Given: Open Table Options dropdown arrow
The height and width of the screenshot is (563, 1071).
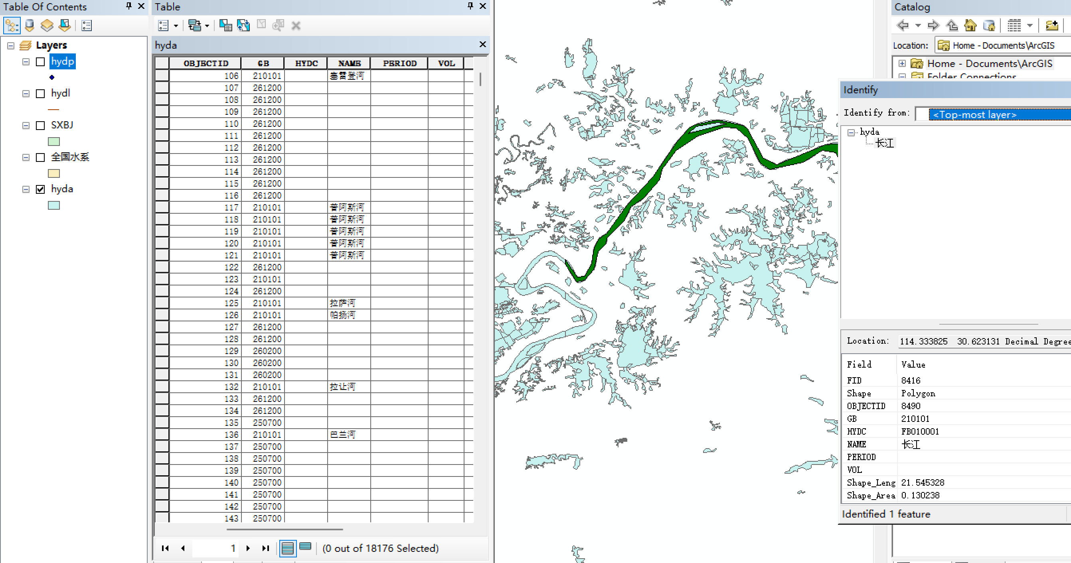Looking at the screenshot, I should tap(176, 26).
